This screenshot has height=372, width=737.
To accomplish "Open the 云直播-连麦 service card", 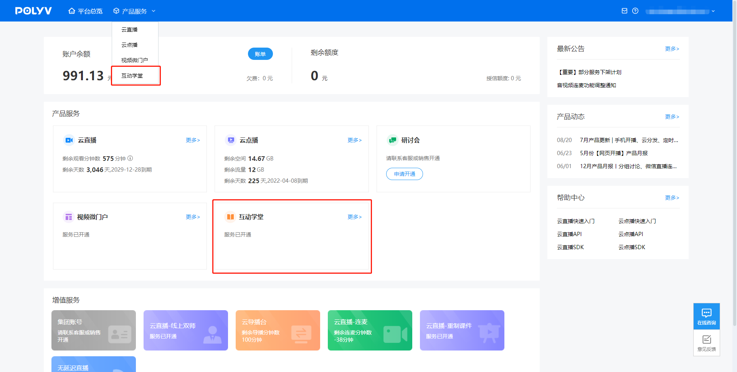I will pos(370,330).
